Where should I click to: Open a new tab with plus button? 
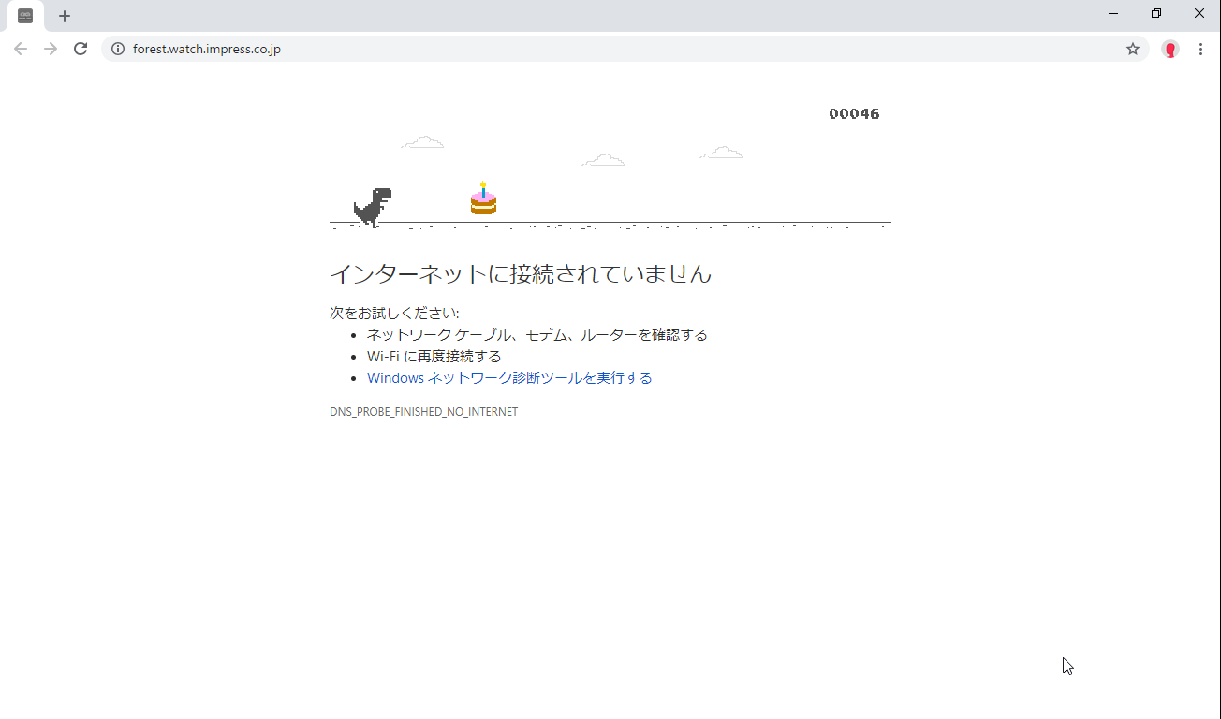pos(65,16)
